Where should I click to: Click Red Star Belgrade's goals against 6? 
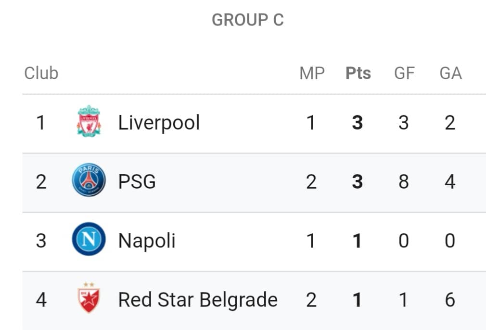click(450, 300)
